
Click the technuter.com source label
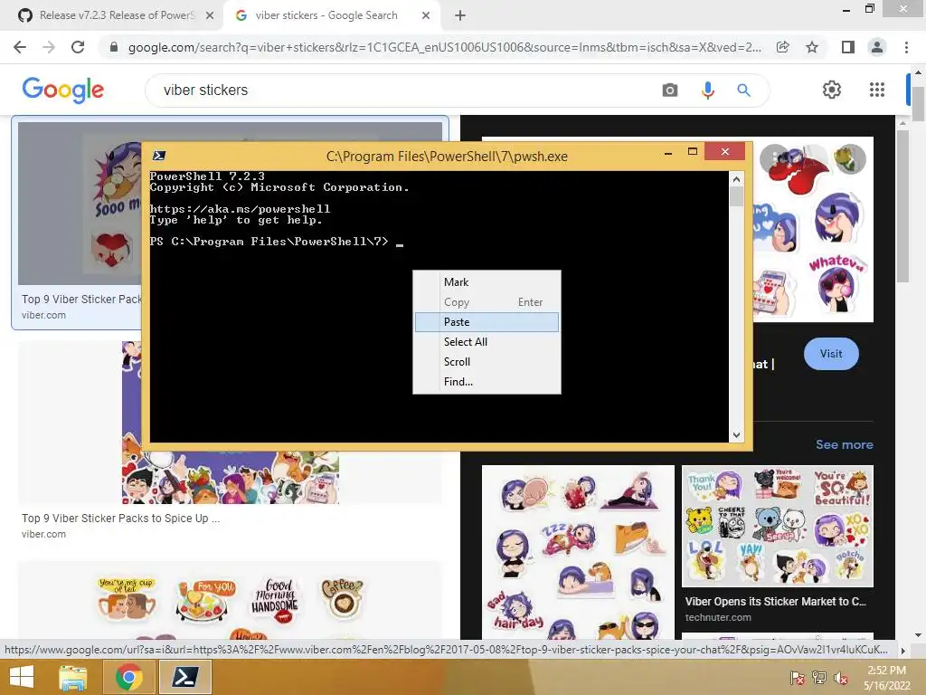pos(717,617)
